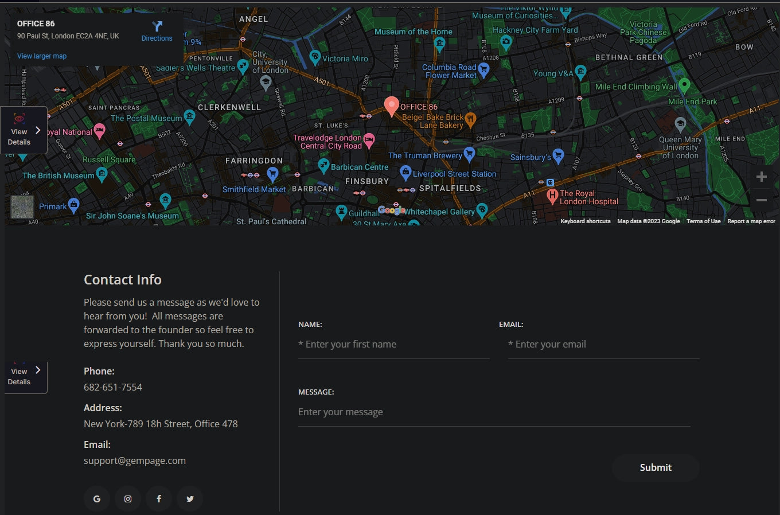Expand the upper View Details side tab
780x515 pixels.
(24, 130)
